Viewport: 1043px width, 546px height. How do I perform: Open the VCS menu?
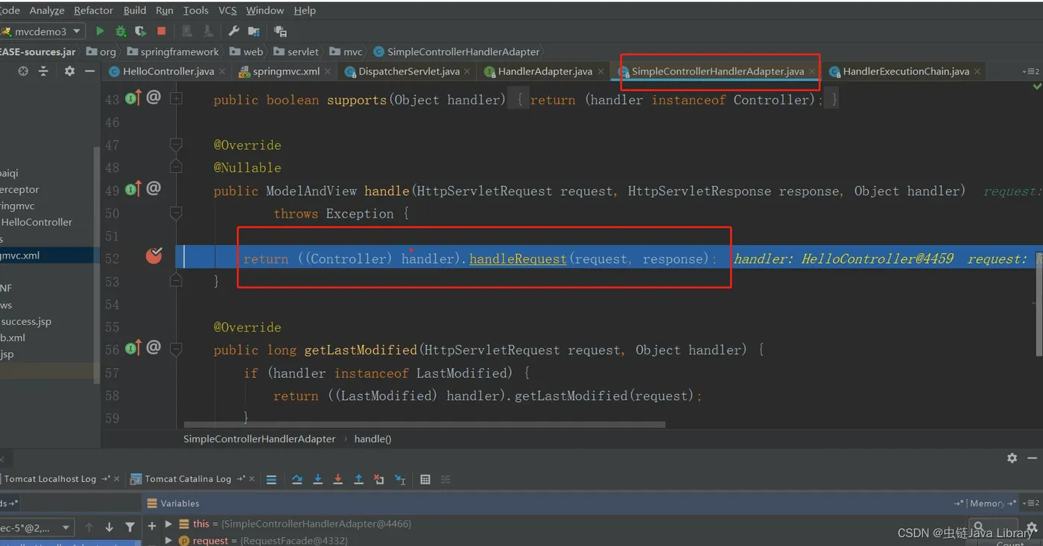(x=227, y=10)
